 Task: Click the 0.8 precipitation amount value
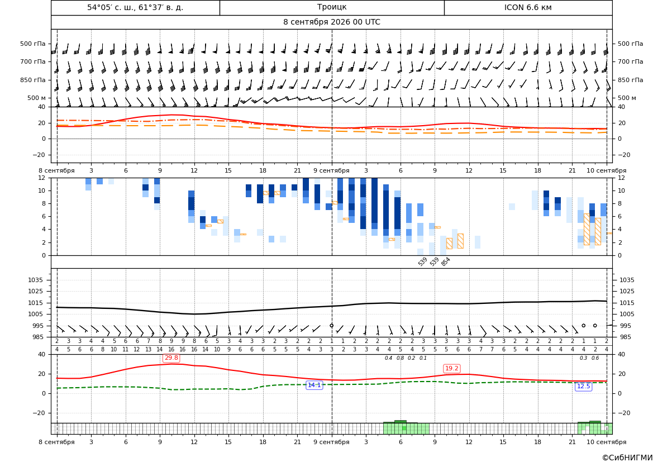tap(400, 358)
